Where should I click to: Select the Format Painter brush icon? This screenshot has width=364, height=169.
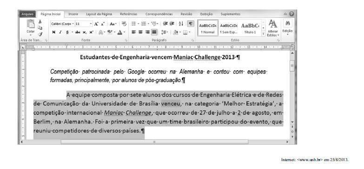[x=40, y=34]
